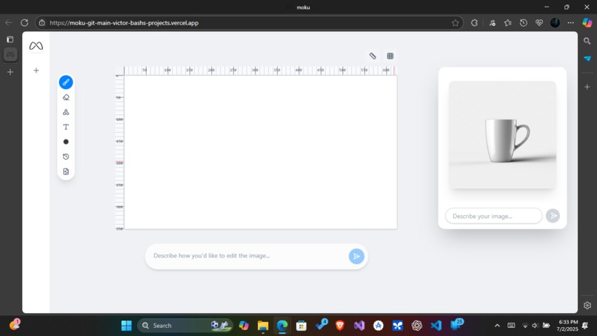Launch Brave browser from taskbar
The width and height of the screenshot is (597, 336).
[x=340, y=326]
